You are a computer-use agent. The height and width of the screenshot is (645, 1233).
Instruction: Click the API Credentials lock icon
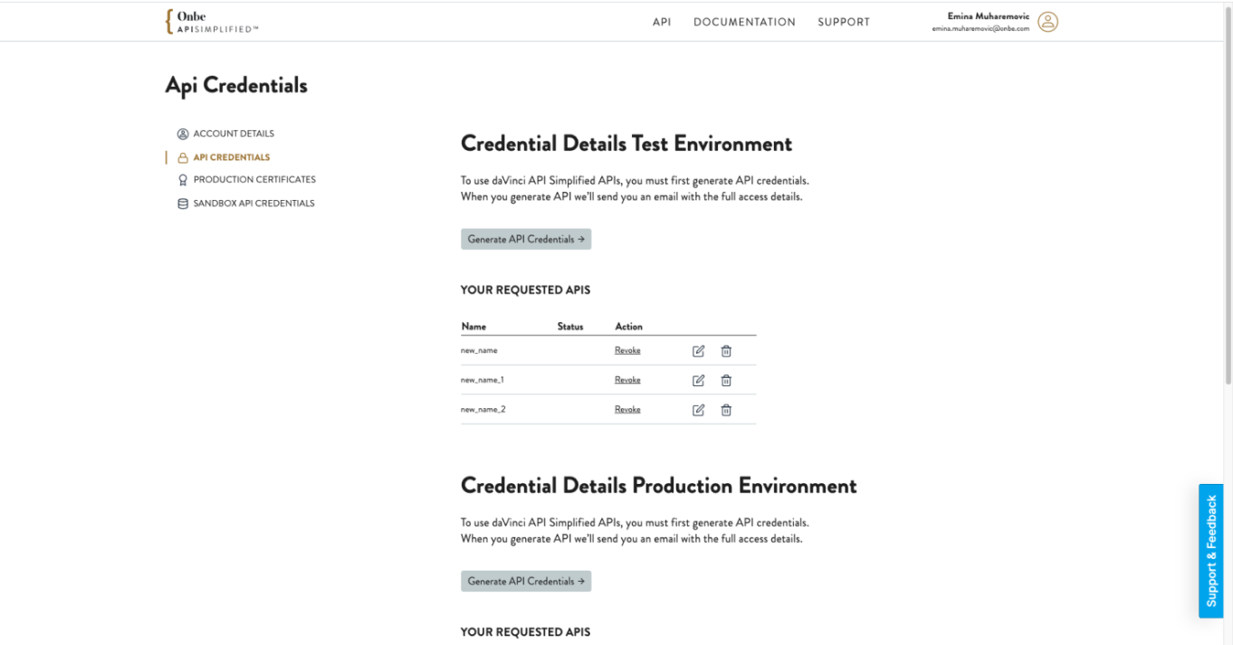coord(183,157)
